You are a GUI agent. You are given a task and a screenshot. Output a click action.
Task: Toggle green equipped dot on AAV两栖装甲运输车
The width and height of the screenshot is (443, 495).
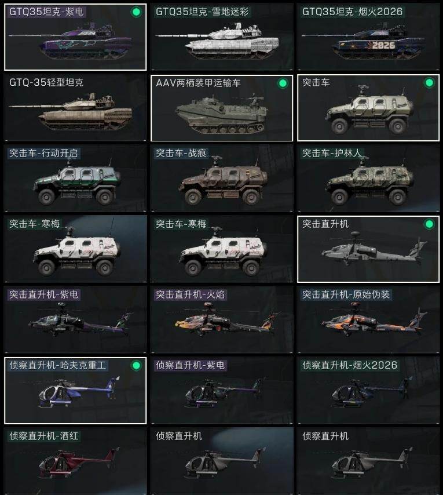283,83
